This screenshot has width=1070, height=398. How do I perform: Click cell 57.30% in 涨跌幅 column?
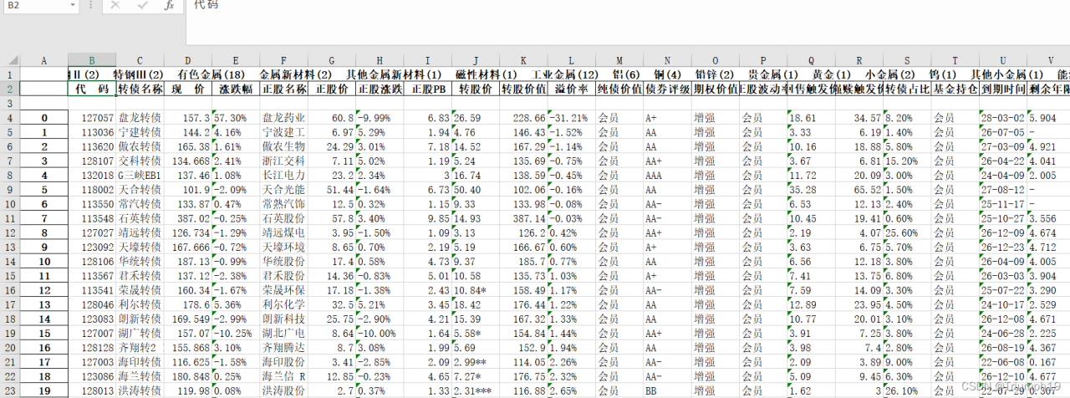(x=236, y=118)
